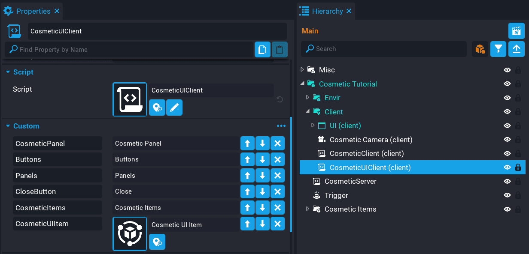This screenshot has height=254, width=529.
Task: Hide the Misc folder with eye icon
Action: 507,70
